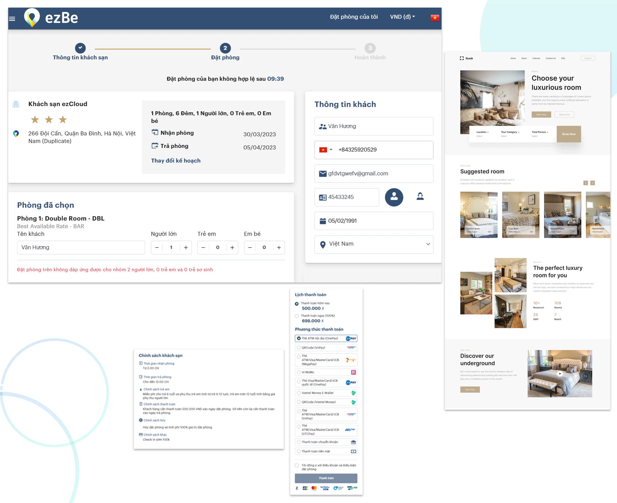
Task: Click the MoMo wallet logo icon
Action: coord(353,372)
